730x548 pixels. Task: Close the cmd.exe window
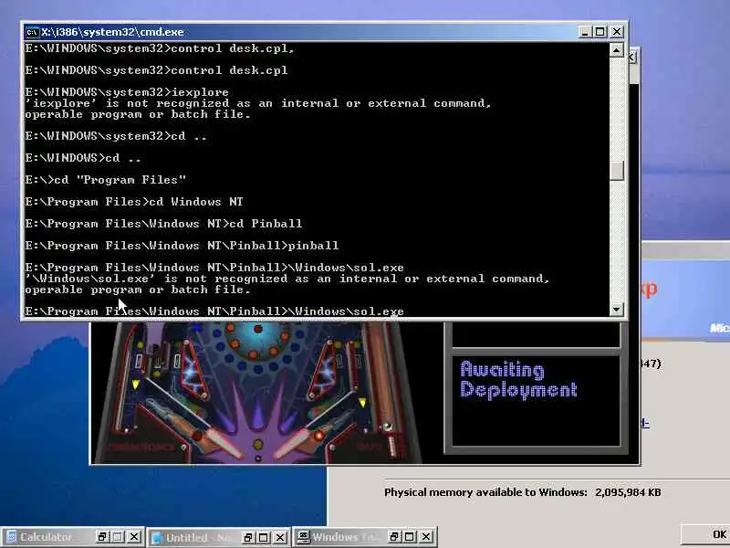(617, 32)
